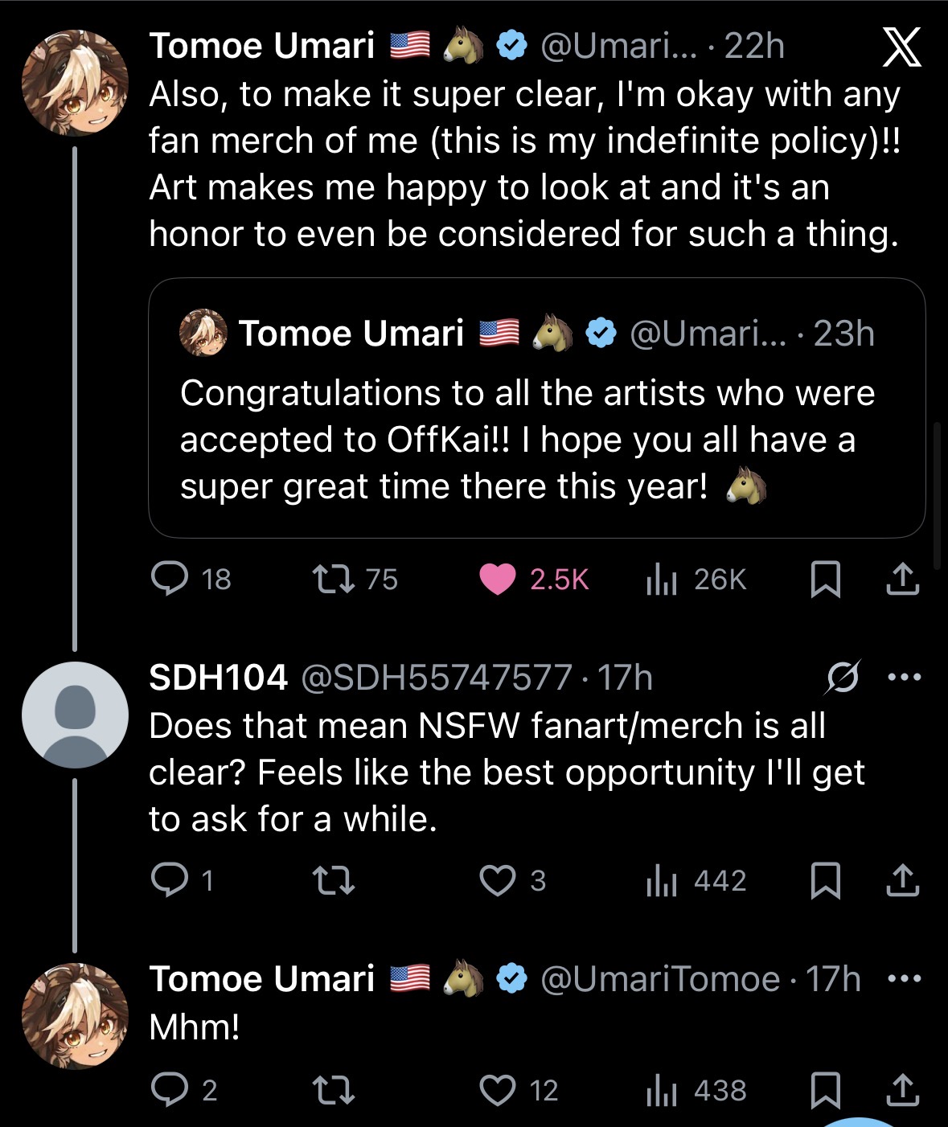
Task: Reply to the main fan merch tweet
Action: click(x=170, y=579)
